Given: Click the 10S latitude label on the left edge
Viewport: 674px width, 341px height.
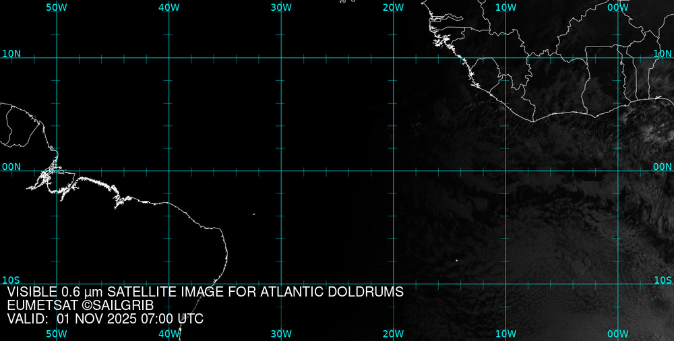Looking at the screenshot, I should pos(10,280).
